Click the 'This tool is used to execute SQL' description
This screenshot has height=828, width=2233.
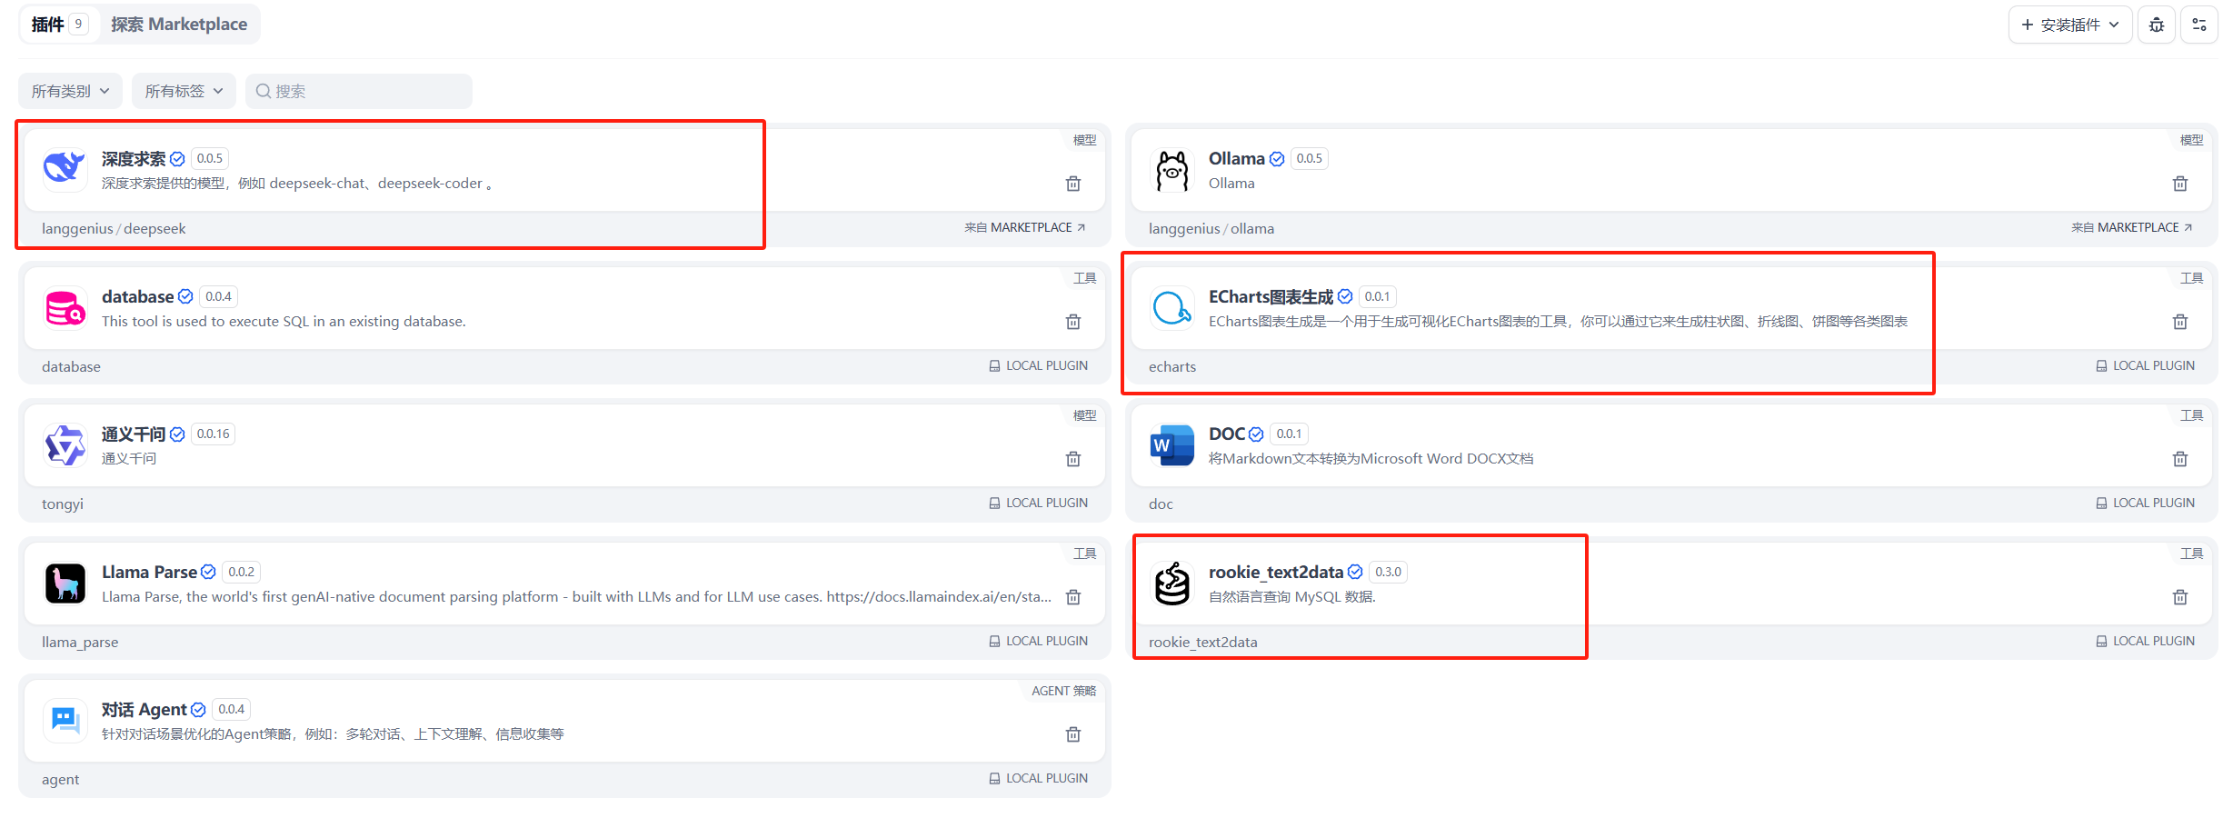(284, 322)
